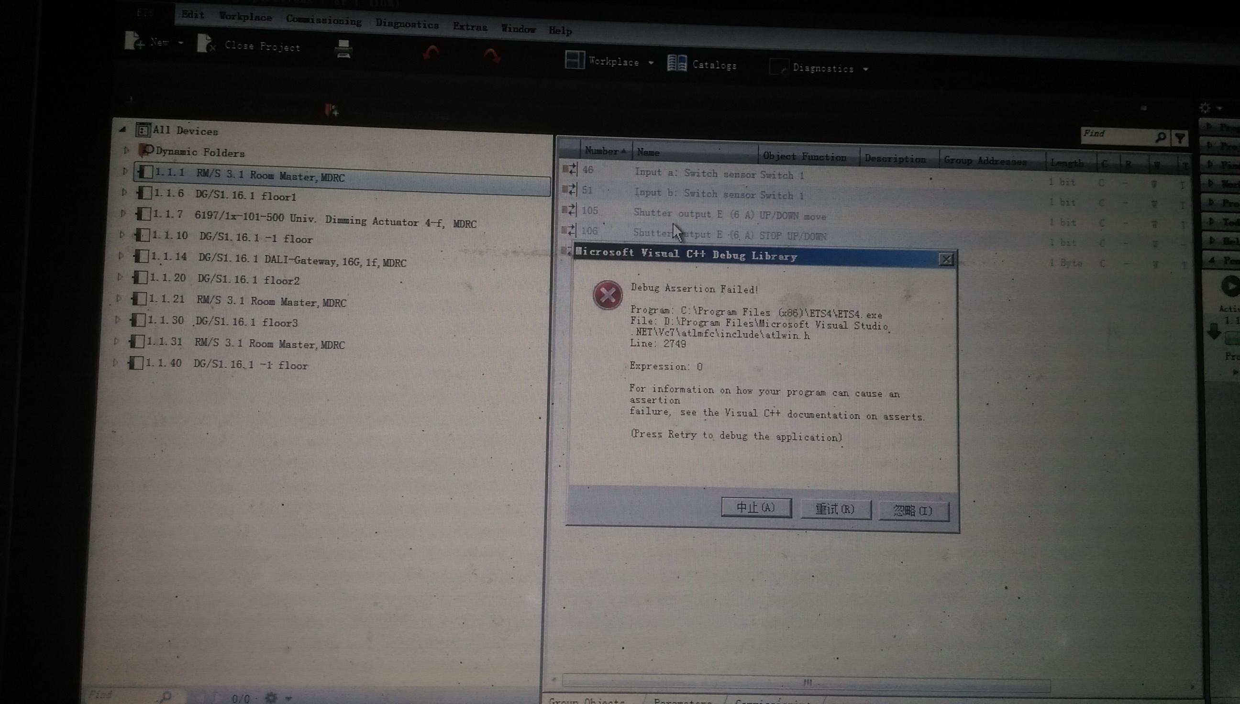This screenshot has width=1240, height=704.
Task: Click the group object icon for number 46
Action: (570, 169)
